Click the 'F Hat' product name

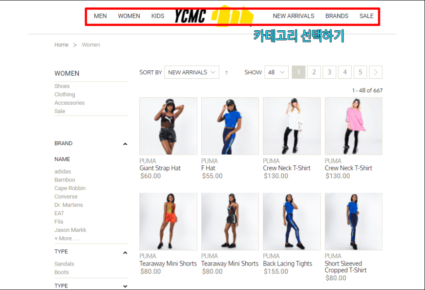[208, 168]
